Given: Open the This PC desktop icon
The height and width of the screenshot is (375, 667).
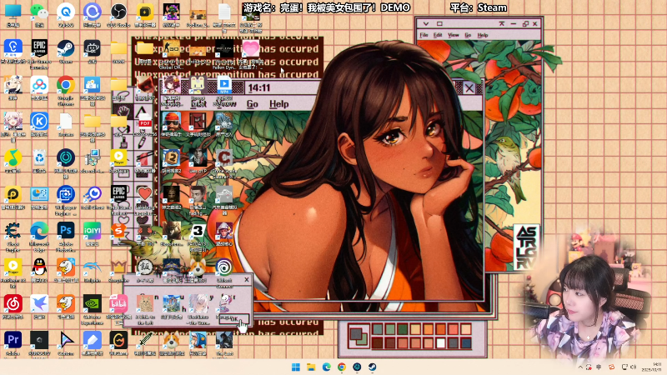Looking at the screenshot, I should point(13,12).
